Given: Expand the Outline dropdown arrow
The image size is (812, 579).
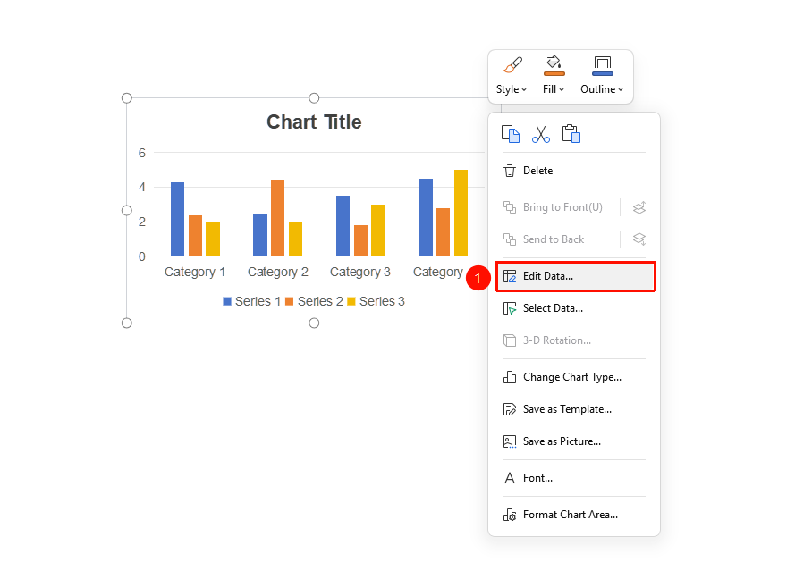Looking at the screenshot, I should (x=621, y=89).
